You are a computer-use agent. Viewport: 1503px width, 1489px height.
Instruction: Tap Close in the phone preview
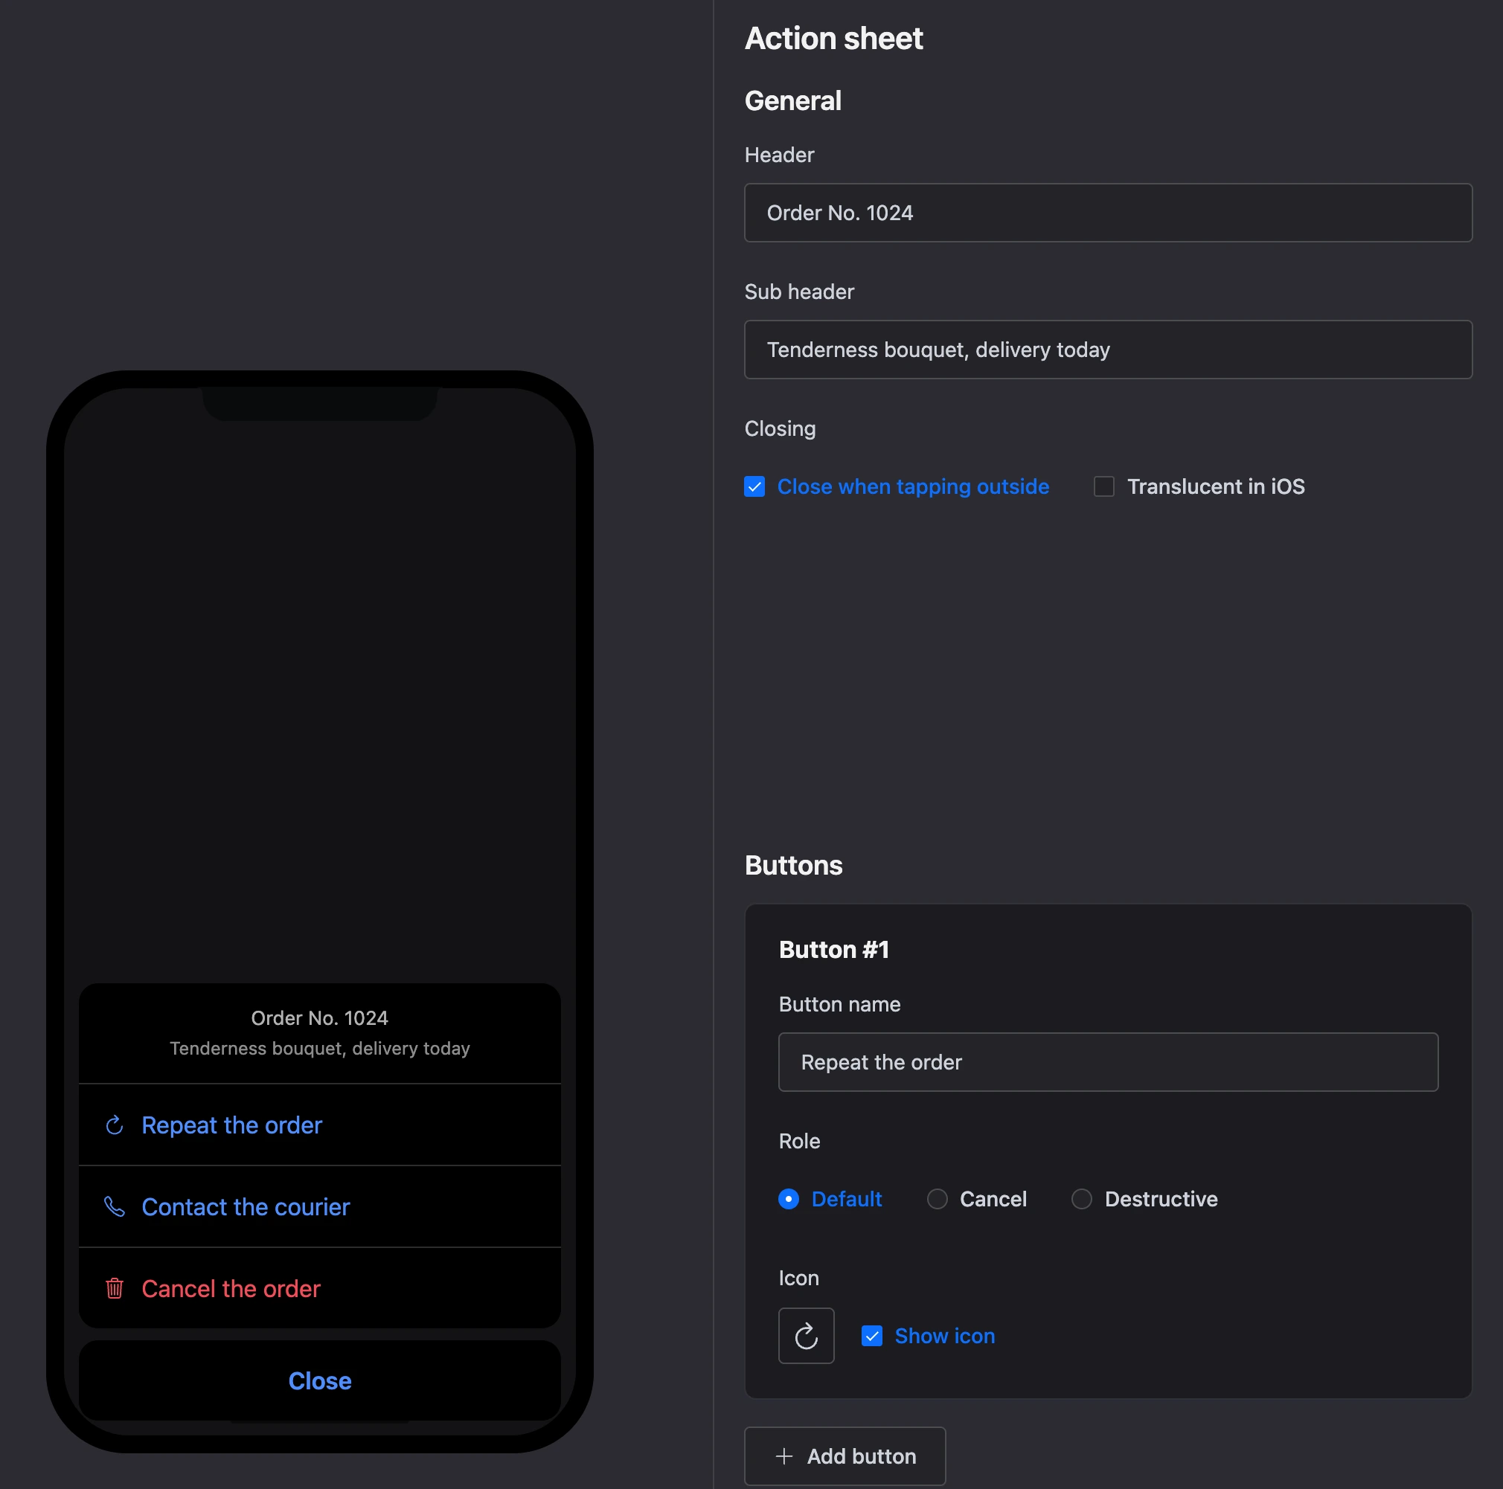coord(320,1381)
